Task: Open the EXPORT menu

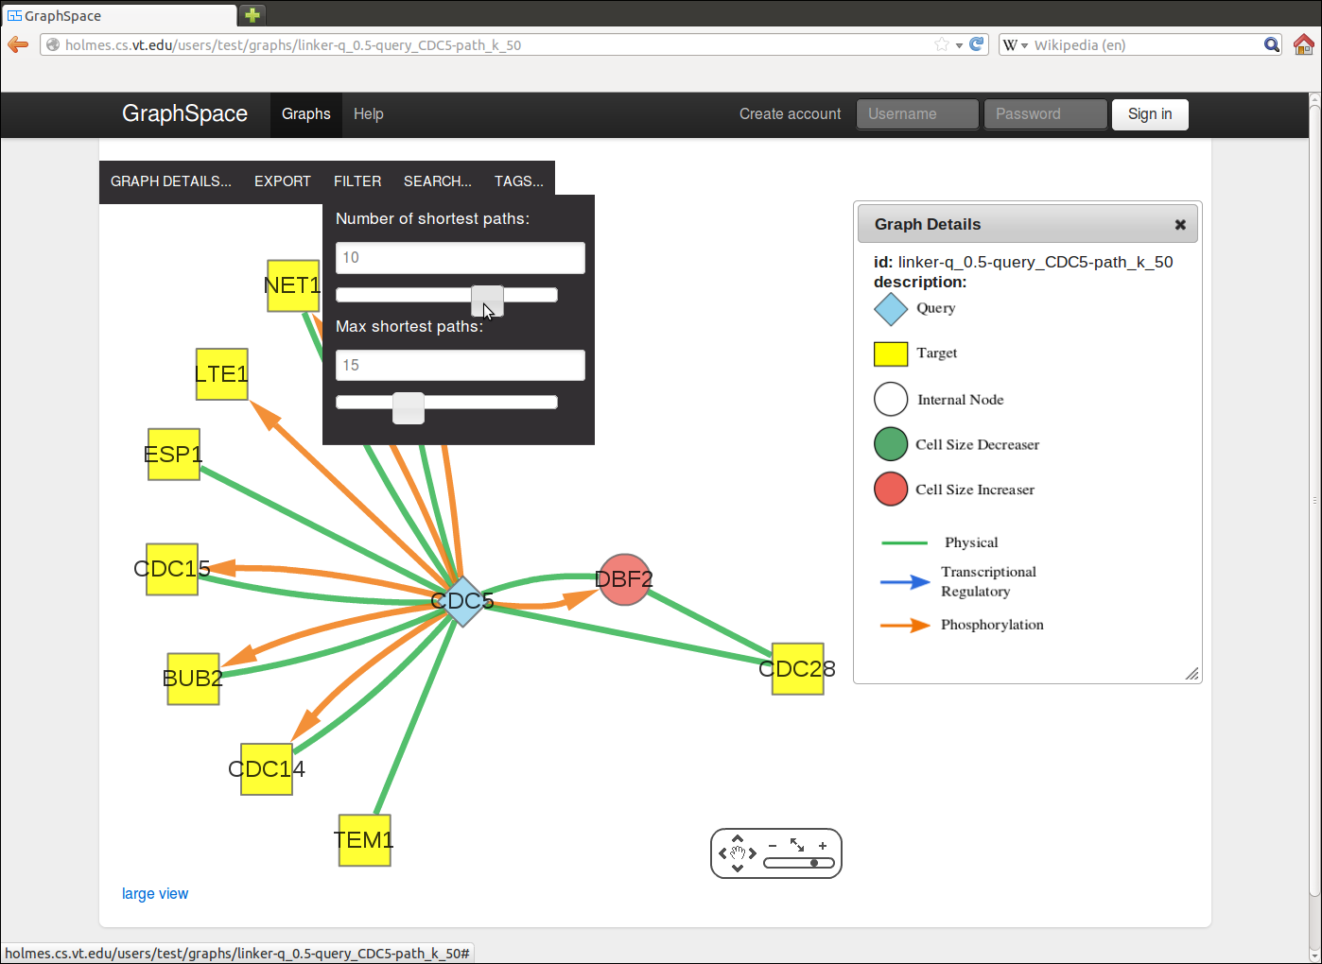Action: (x=283, y=181)
